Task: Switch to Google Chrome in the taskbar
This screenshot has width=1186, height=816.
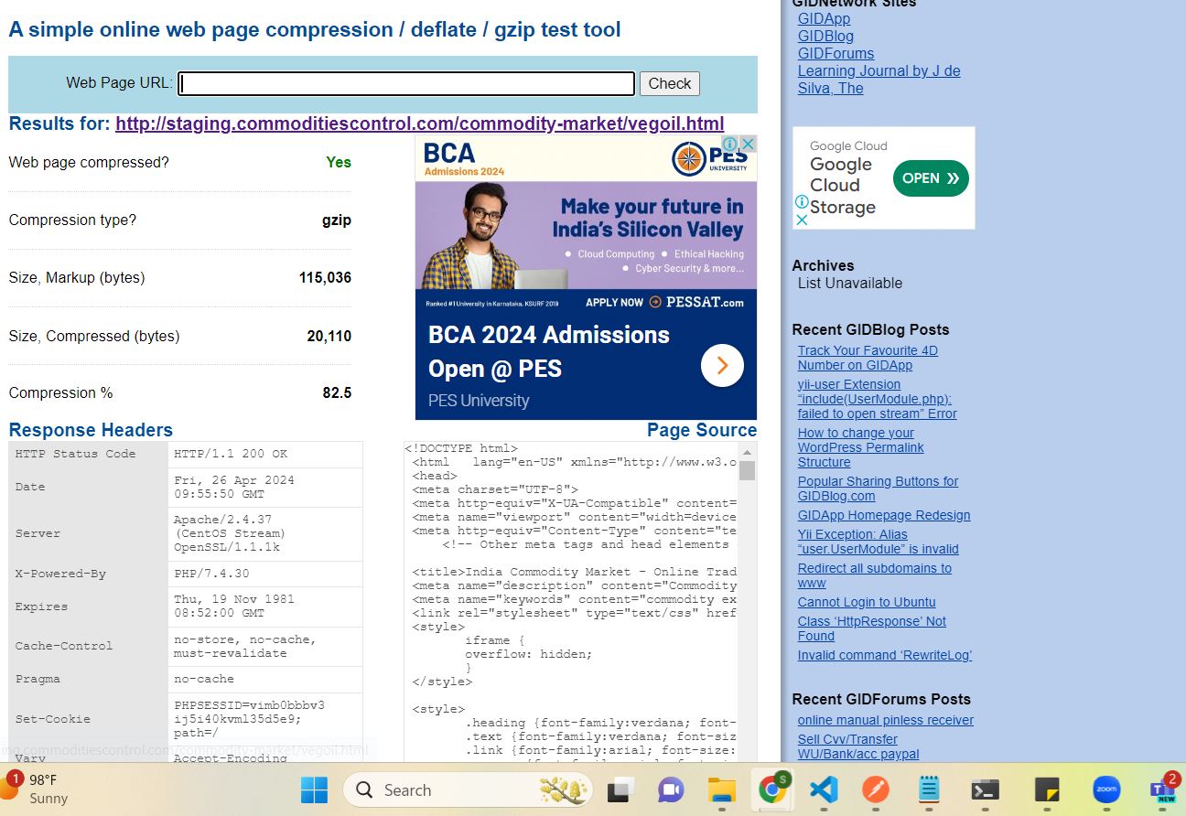Action: (773, 789)
